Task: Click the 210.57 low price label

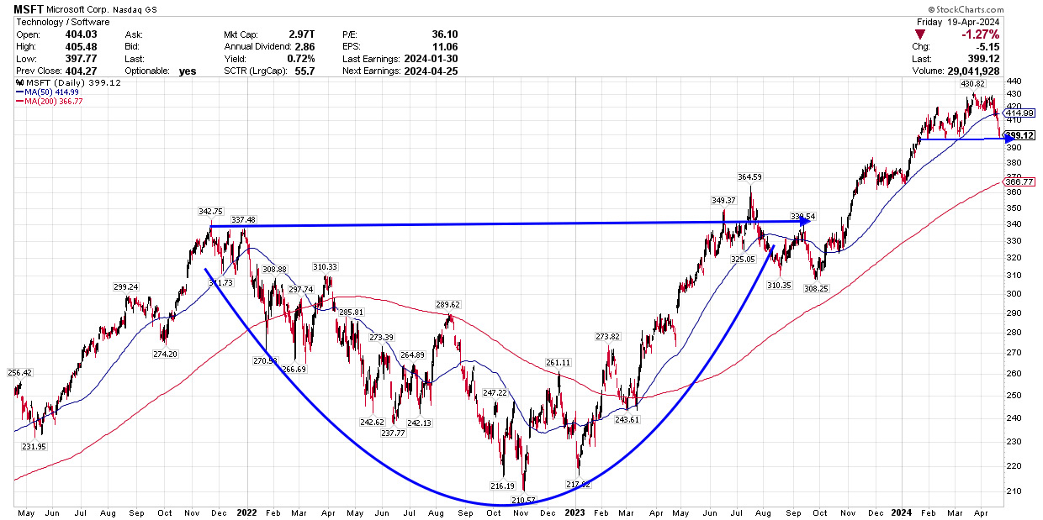Action: 522,500
